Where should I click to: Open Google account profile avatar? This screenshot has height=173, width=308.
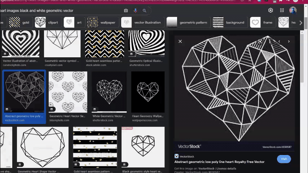click(293, 10)
